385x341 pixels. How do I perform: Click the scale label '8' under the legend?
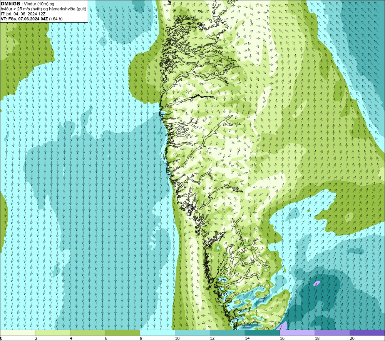pyautogui.click(x=141, y=338)
